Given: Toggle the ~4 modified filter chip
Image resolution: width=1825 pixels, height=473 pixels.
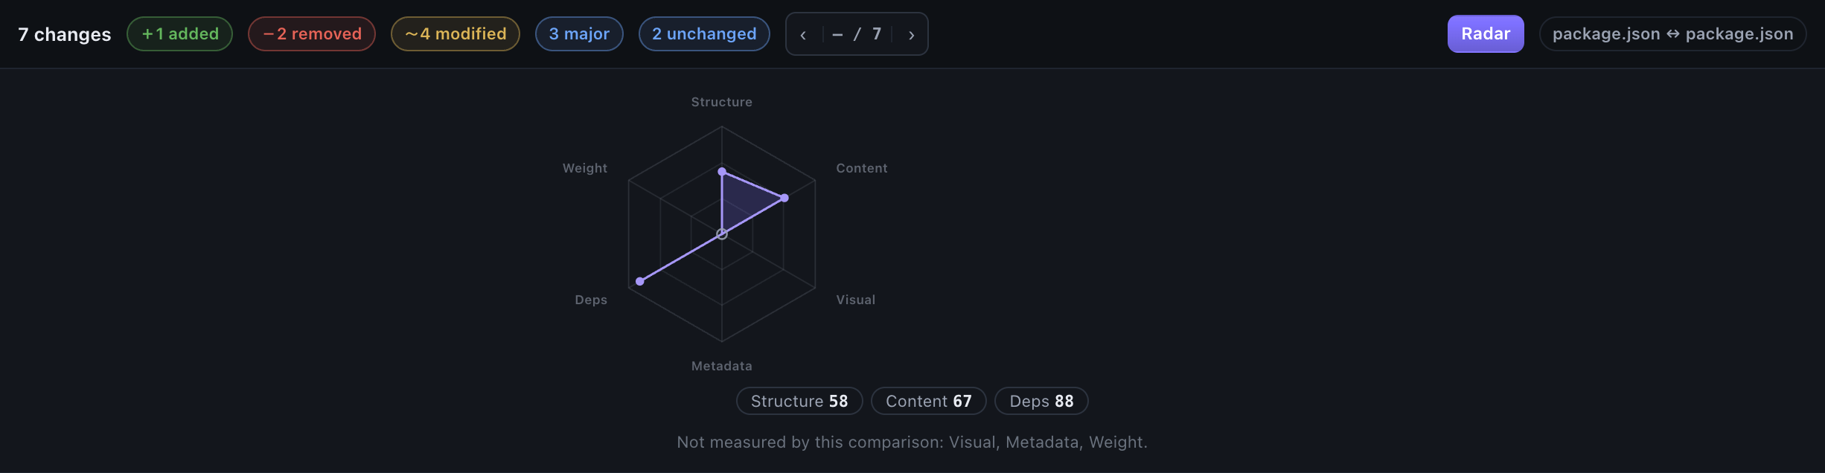Looking at the screenshot, I should [x=456, y=34].
